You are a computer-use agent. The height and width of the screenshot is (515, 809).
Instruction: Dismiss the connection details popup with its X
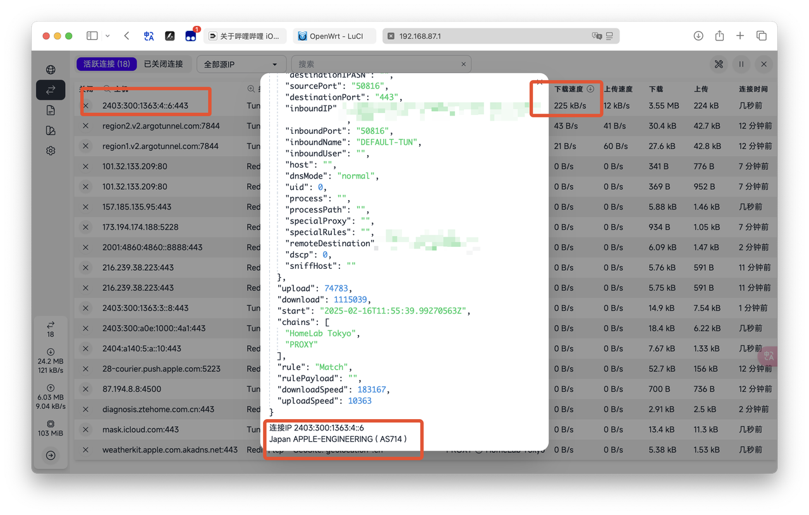pos(539,82)
